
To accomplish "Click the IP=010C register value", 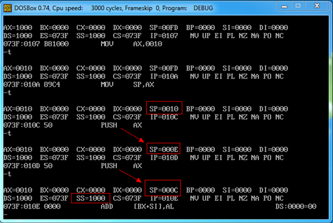I will tap(164, 117).
